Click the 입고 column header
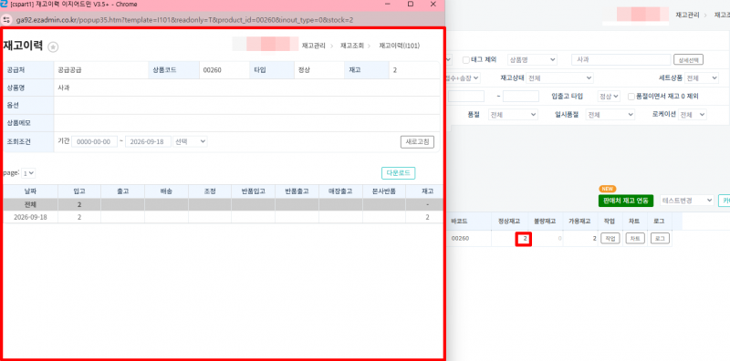This screenshot has width=730, height=361. click(79, 191)
